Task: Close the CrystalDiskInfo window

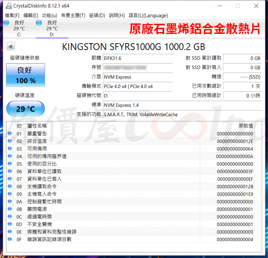Action: point(256,6)
